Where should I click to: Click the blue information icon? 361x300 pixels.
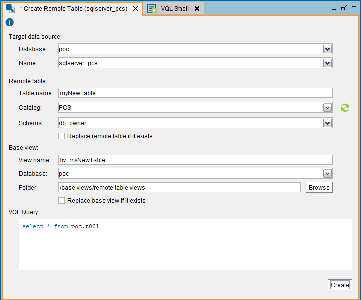[9, 22]
